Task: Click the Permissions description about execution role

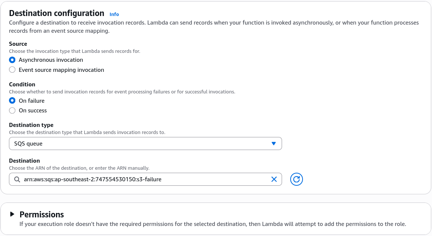Action: tap(213, 224)
